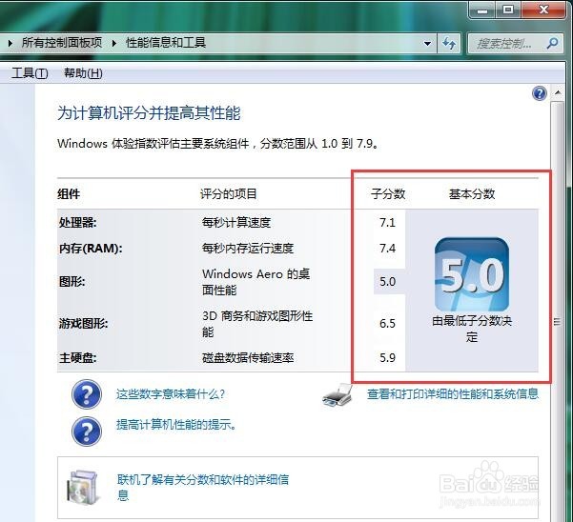Open the address bar history dropdown
This screenshot has width=573, height=522.
coord(427,44)
